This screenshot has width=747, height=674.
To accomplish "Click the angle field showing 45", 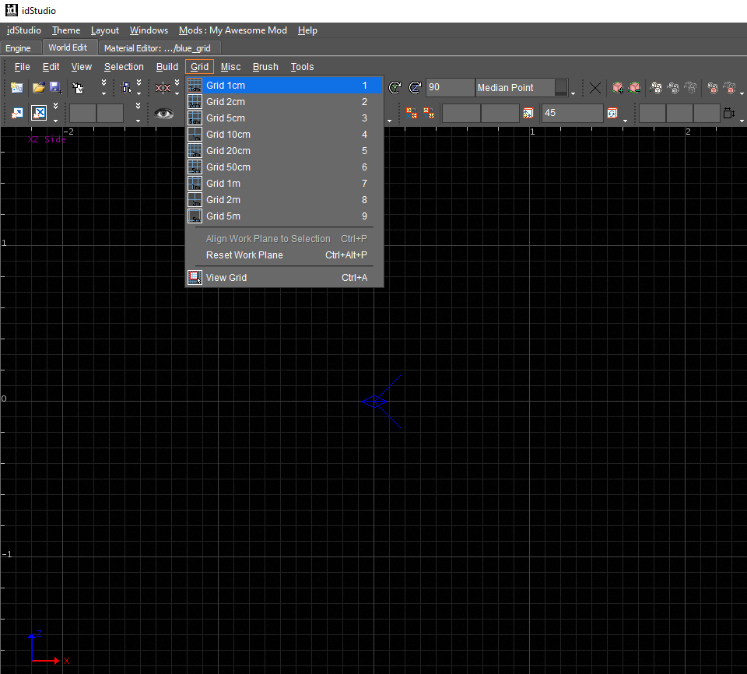I will click(x=572, y=113).
